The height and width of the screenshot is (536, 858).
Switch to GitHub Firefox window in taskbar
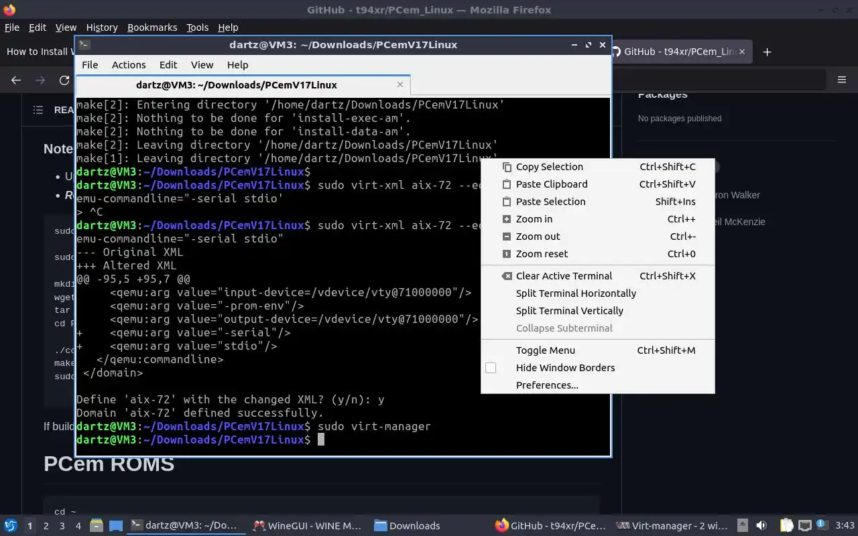(x=551, y=526)
